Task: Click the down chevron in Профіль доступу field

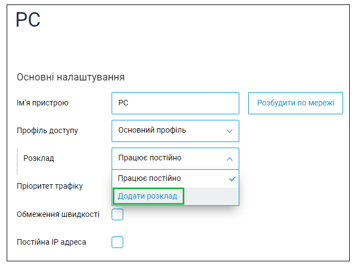Action: [x=229, y=131]
